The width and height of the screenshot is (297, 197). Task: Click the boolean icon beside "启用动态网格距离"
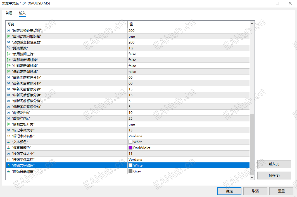point(9,36)
